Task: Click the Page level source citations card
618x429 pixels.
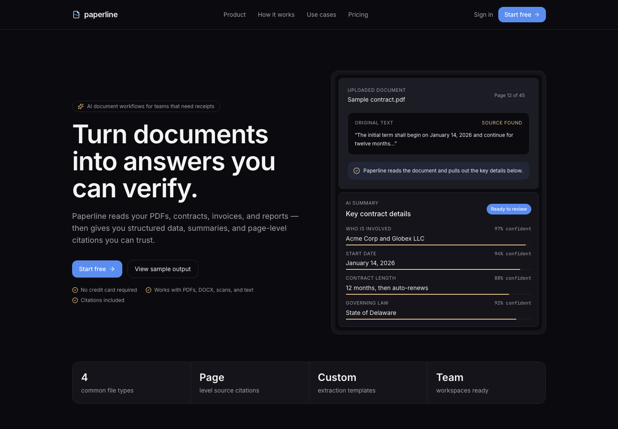Action: click(250, 383)
